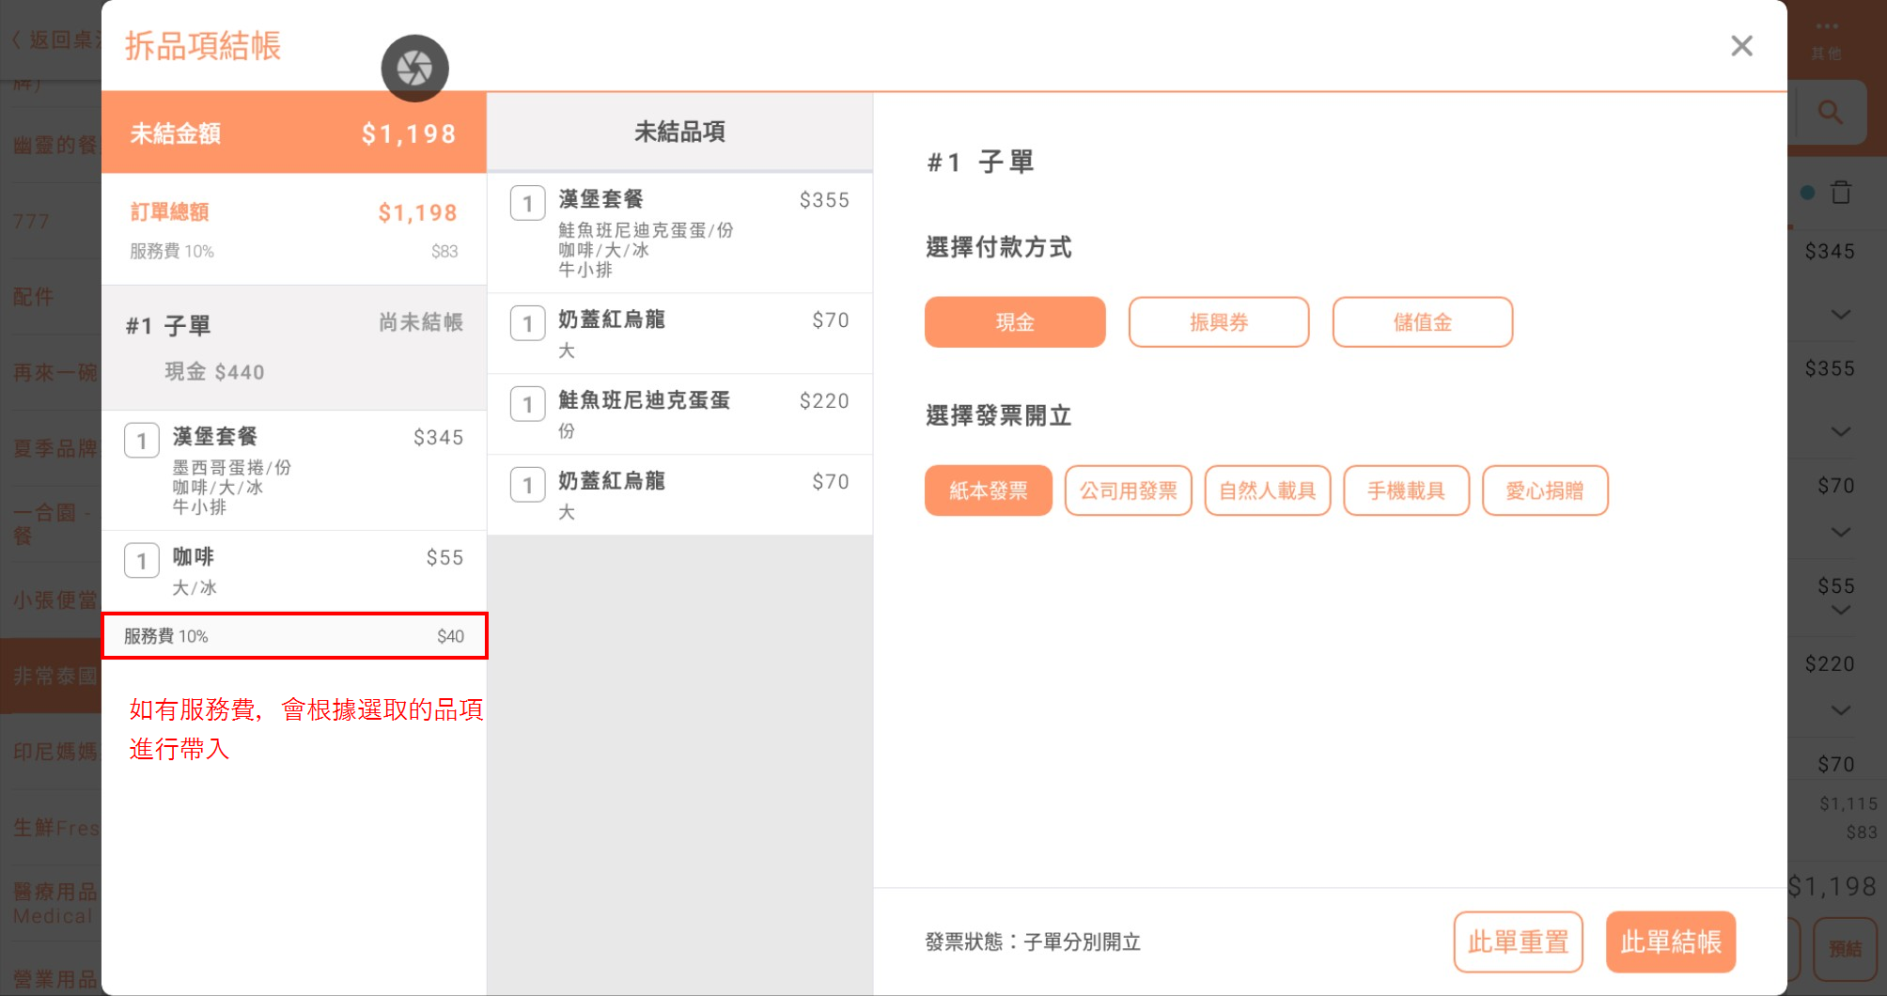Image resolution: width=1887 pixels, height=996 pixels.
Task: Click quantity box beside 漢堡套餐 $345
Action: (141, 440)
